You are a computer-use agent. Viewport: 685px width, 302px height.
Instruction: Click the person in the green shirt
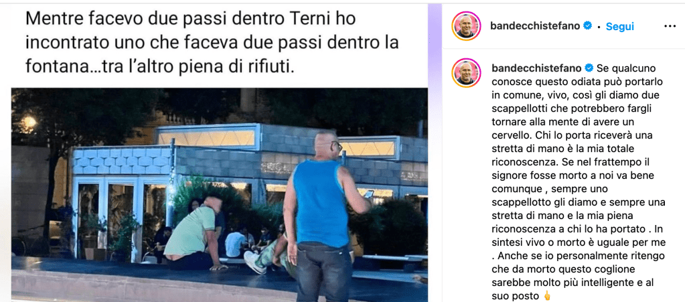[194, 234]
